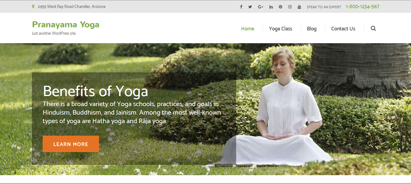
Task: Open the Instagram social link
Action: [x=290, y=7]
